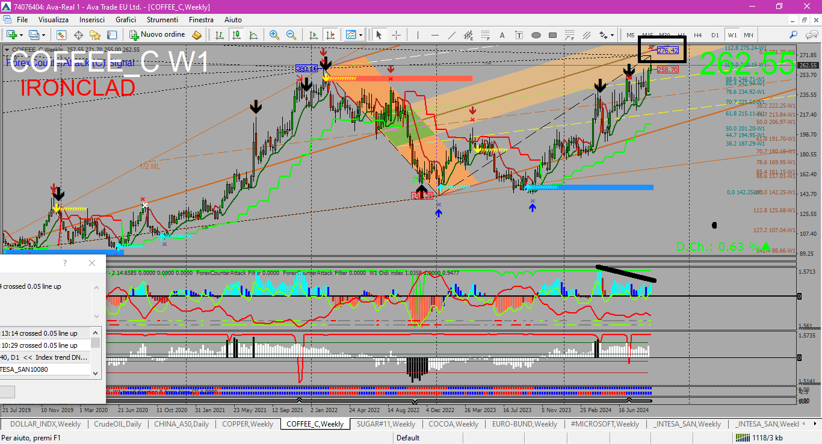
Task: Expand the arrows objects dropdown arrow
Action: tap(613, 35)
